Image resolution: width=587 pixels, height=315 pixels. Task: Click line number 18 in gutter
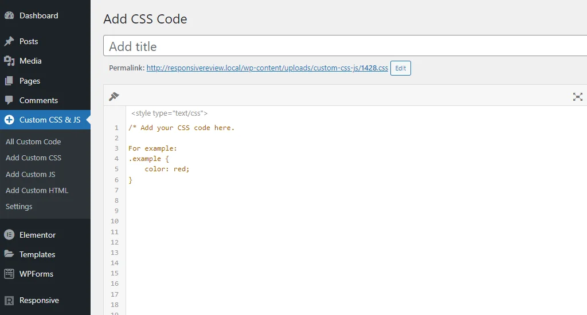tap(115, 305)
